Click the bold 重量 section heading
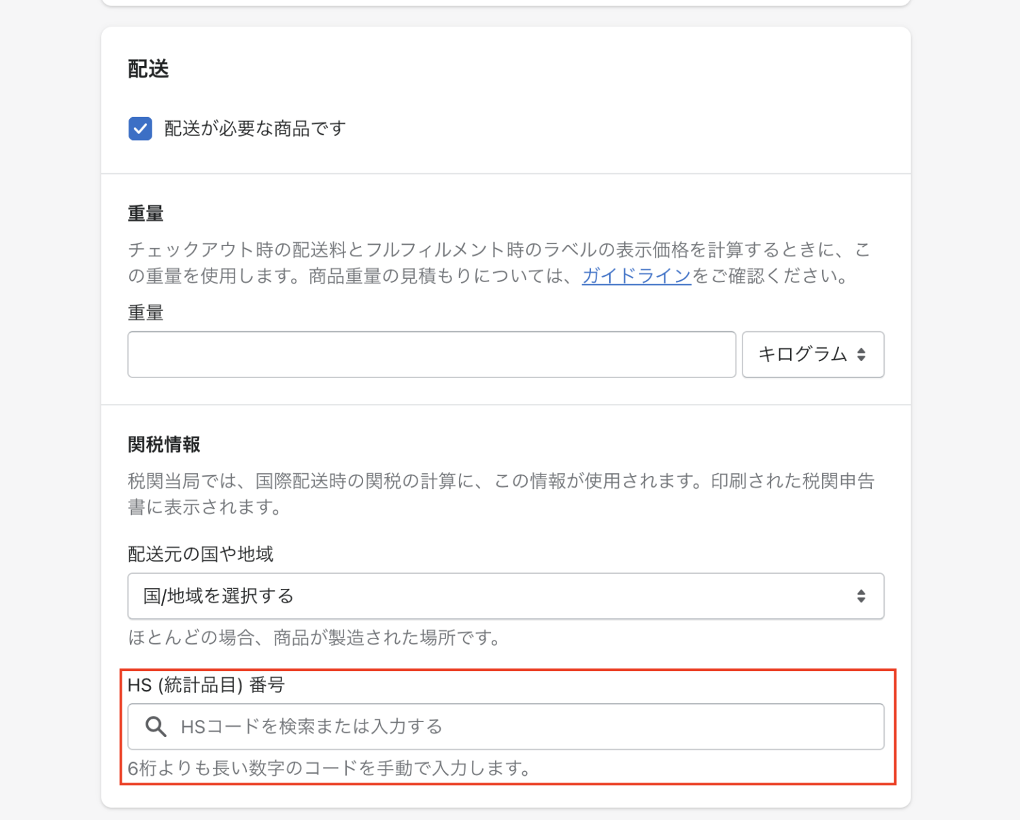This screenshot has height=820, width=1020. pos(146,213)
